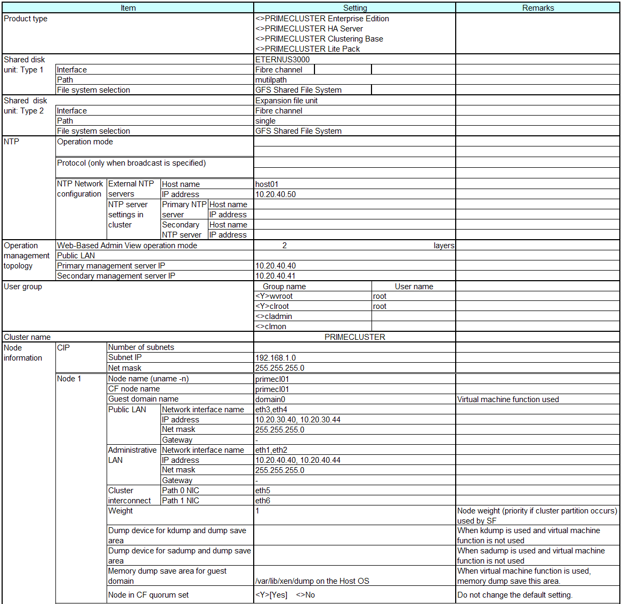The width and height of the screenshot is (622, 604).
Task: Click the PRIMECLUSTER Lite Pack option
Action: point(308,49)
